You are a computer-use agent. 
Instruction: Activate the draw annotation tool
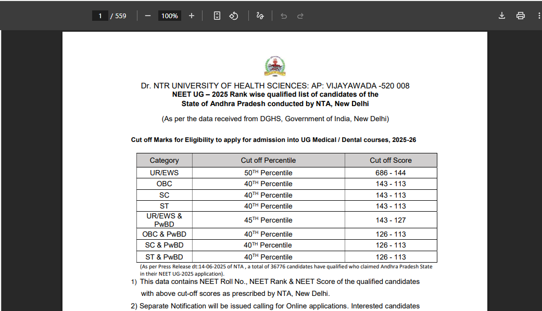[x=260, y=16]
